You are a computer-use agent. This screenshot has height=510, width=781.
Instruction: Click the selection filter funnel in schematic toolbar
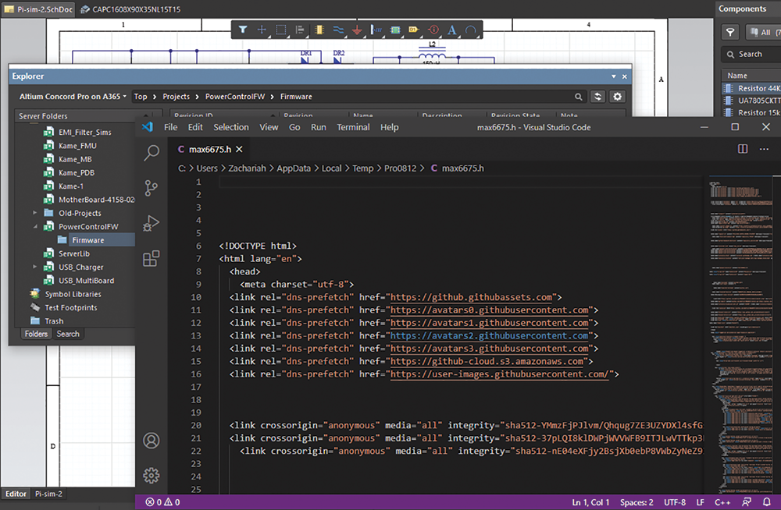click(243, 30)
